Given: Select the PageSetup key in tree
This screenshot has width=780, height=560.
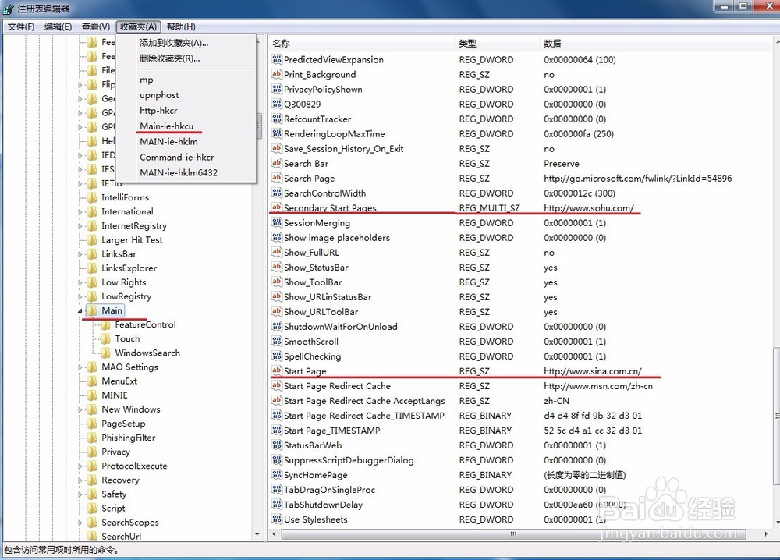Looking at the screenshot, I should coord(123,424).
